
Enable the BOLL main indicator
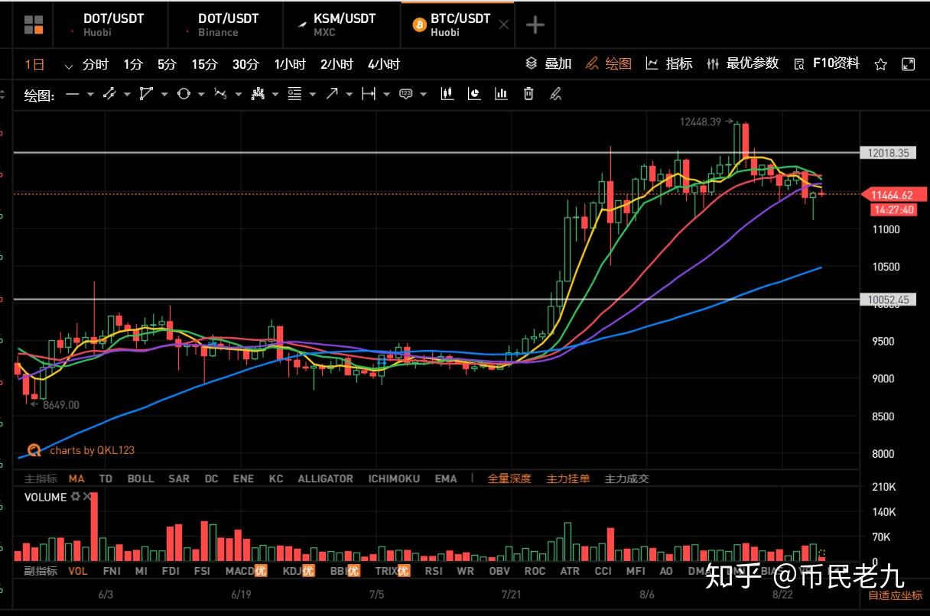pyautogui.click(x=140, y=478)
